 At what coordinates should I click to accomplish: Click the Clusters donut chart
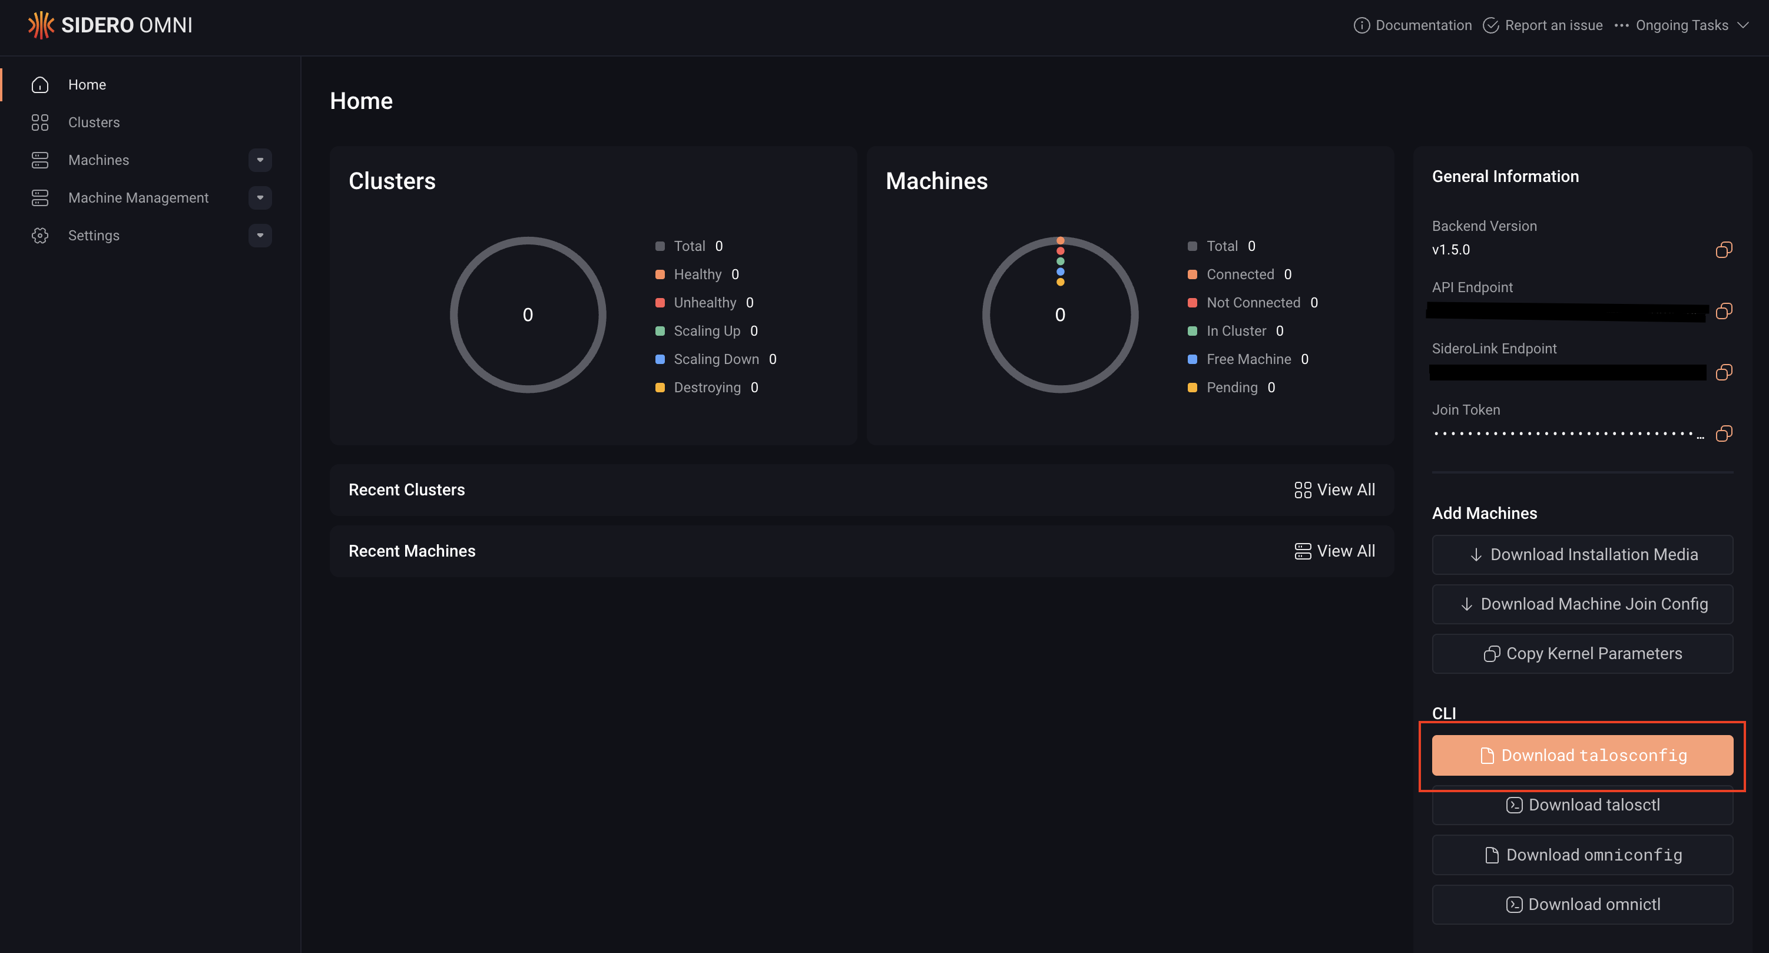[x=528, y=314]
